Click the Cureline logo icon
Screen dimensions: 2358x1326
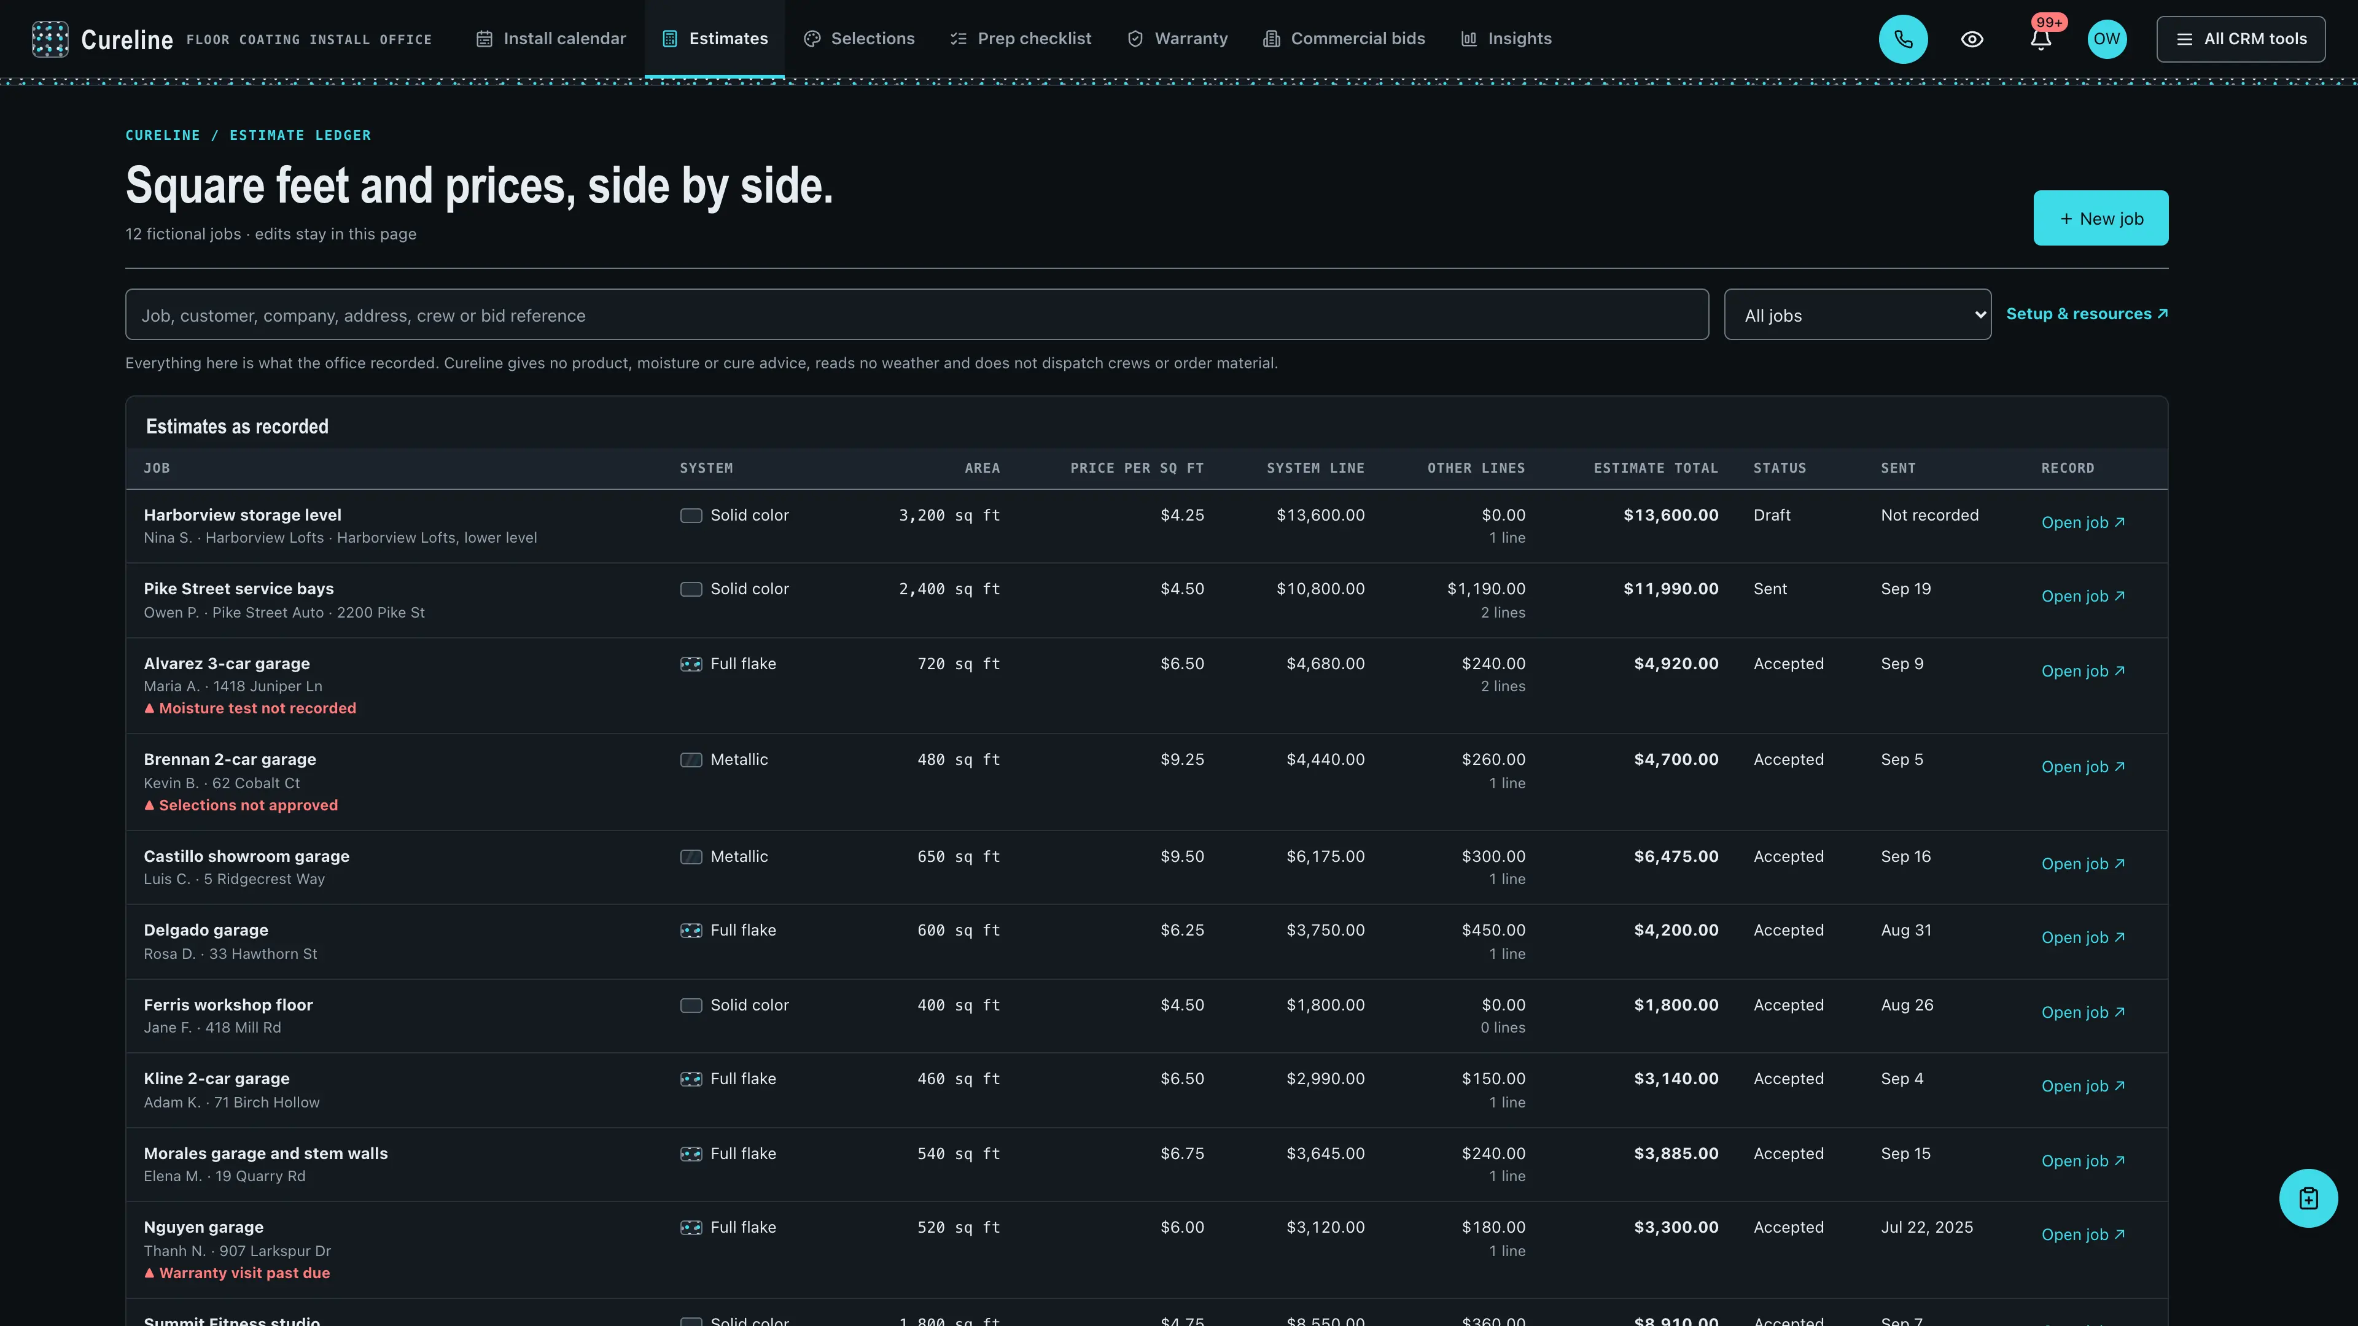pyautogui.click(x=49, y=39)
